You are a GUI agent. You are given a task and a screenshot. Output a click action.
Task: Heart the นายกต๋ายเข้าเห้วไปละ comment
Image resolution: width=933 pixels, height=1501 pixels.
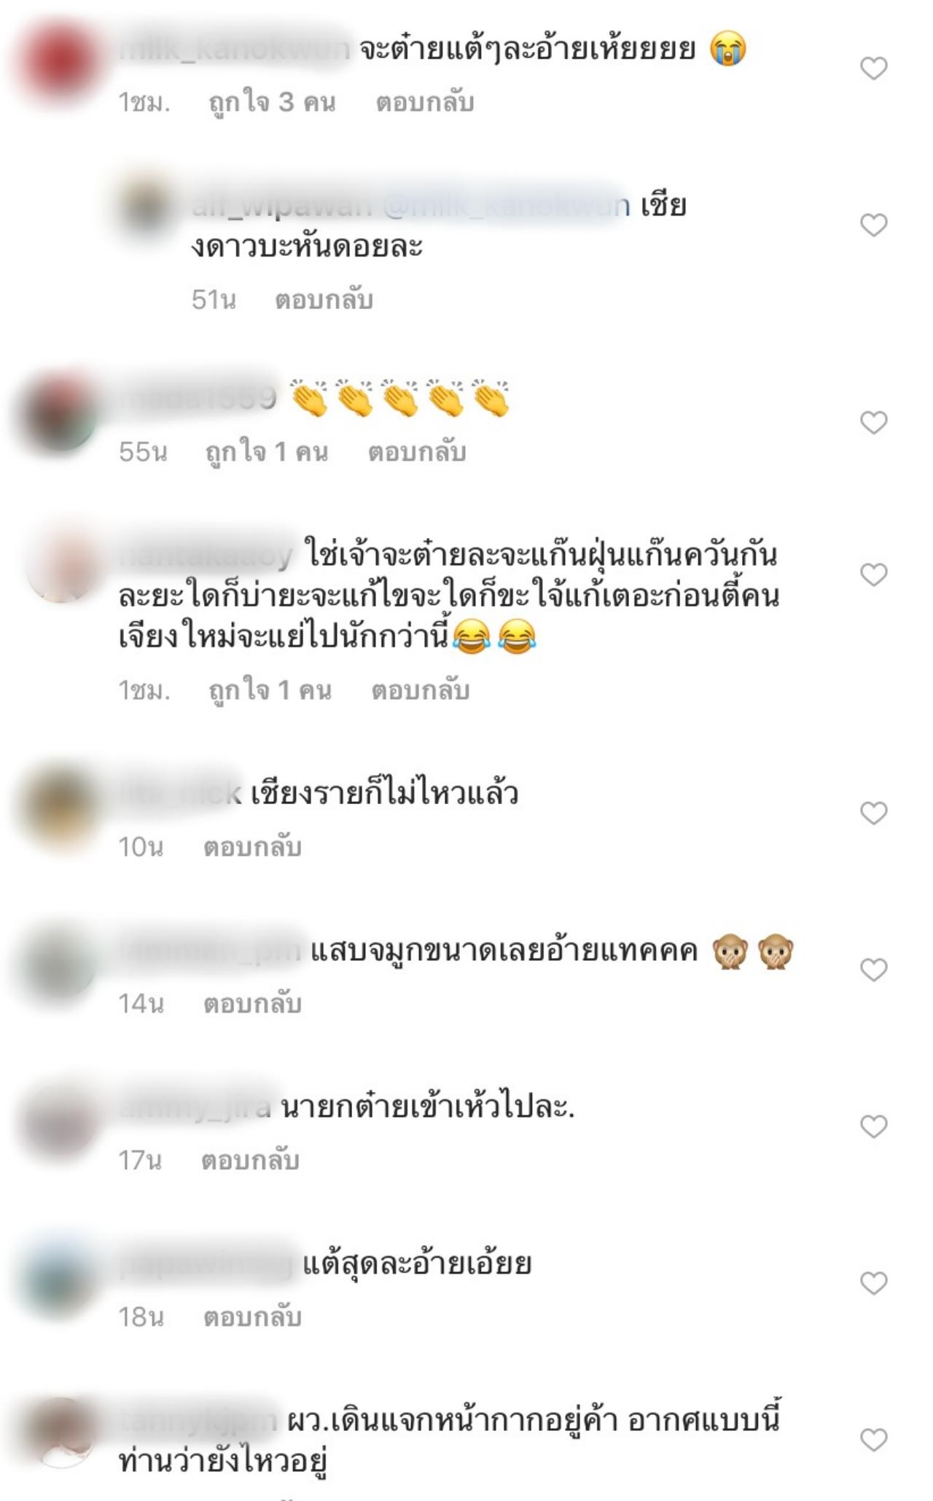873,1126
